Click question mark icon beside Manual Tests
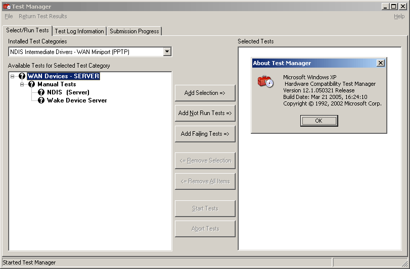The height and width of the screenshot is (269, 410). pos(32,84)
